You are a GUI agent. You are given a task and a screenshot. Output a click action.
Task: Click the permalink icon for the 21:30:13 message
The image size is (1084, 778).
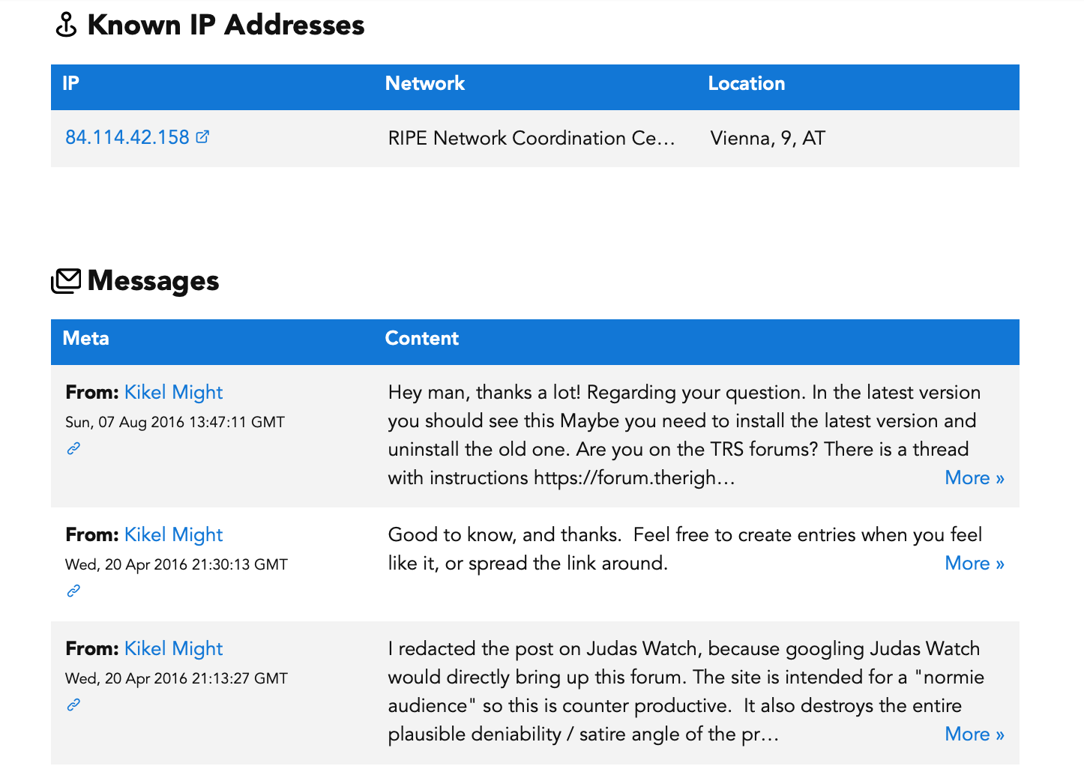coord(73,591)
